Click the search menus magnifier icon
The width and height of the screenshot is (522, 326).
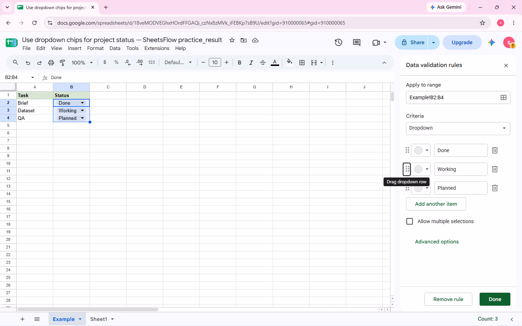[16, 62]
